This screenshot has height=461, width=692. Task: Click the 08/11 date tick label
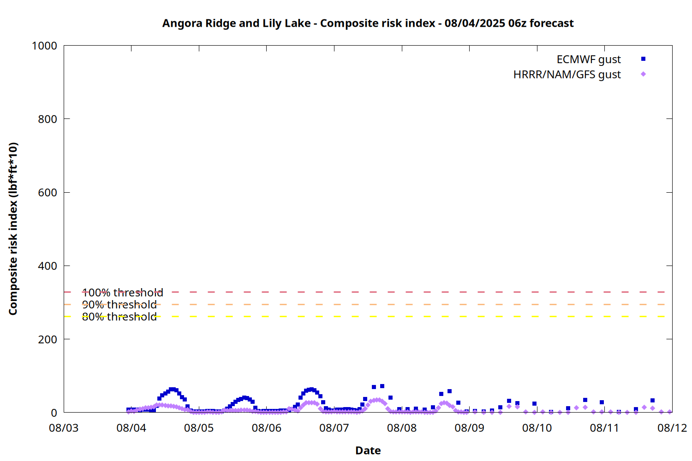[605, 428]
